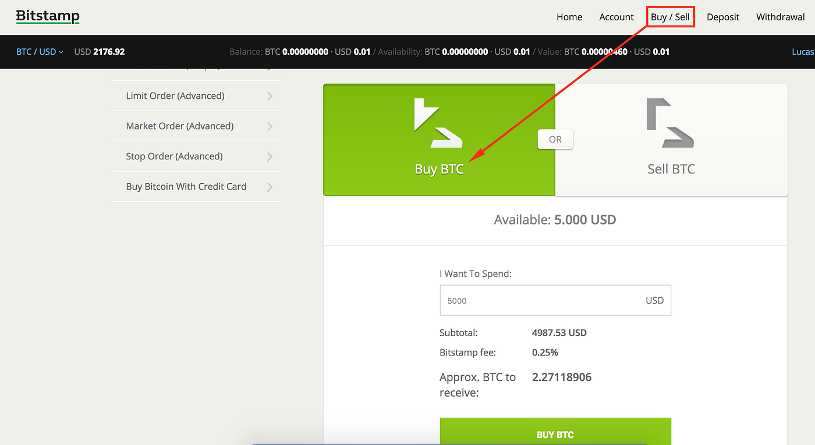Expand the Market Order chevron arrow
This screenshot has height=445, width=815.
pos(270,127)
